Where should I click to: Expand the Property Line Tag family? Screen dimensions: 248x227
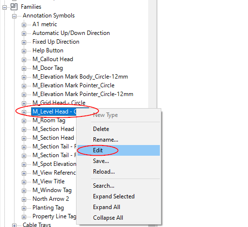24,217
